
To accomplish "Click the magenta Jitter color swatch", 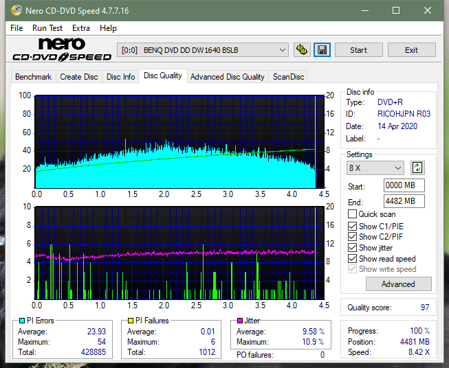I will (240, 321).
